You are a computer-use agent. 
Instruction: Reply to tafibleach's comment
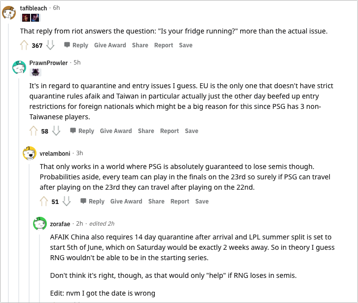coord(76,45)
